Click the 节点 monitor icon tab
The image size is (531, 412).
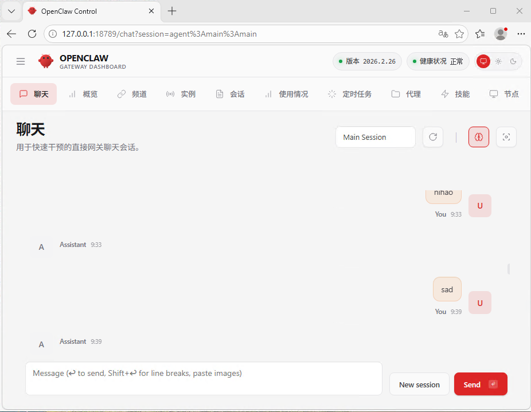[504, 94]
